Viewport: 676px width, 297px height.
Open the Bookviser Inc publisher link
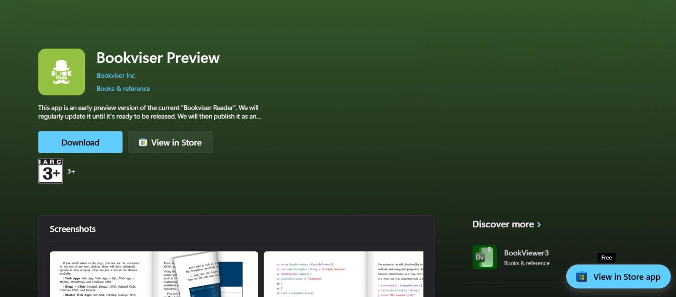(x=116, y=76)
